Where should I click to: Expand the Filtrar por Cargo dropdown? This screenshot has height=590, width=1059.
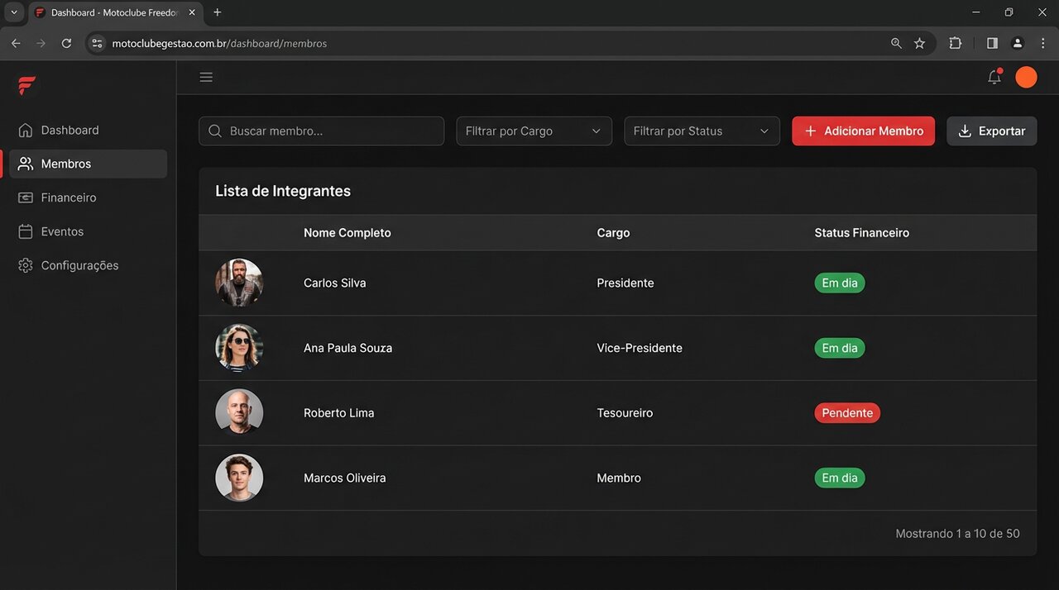tap(534, 131)
